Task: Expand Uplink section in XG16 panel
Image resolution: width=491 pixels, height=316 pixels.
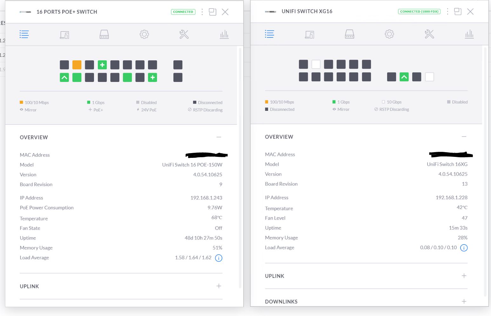Action: [464, 276]
